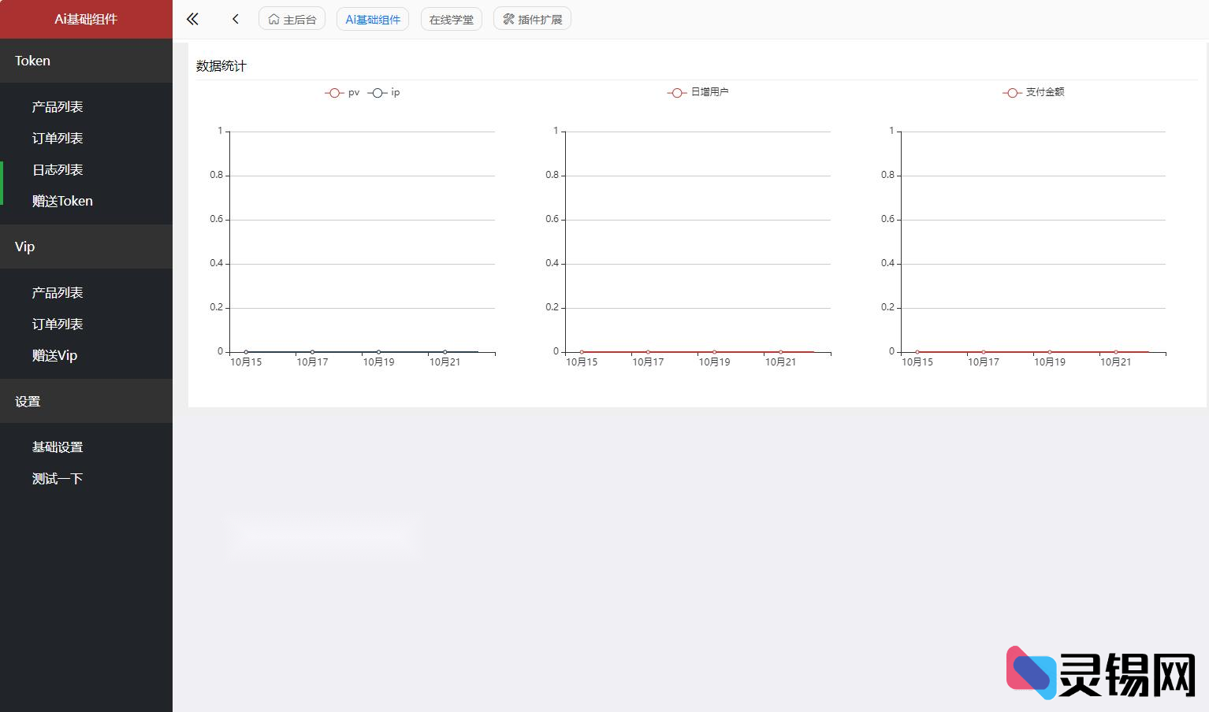Open the 在线学堂 tab
This screenshot has height=712, width=1209.
pos(451,18)
